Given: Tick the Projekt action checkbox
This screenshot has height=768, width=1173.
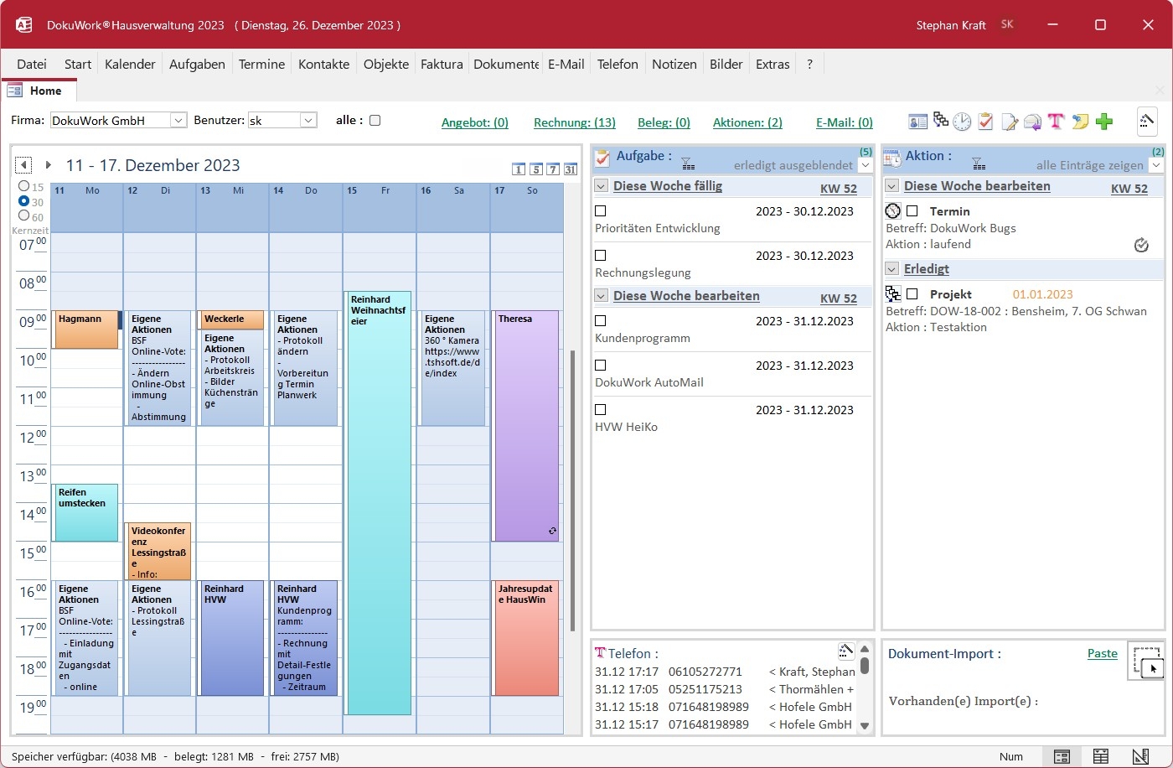Looking at the screenshot, I should tap(912, 294).
